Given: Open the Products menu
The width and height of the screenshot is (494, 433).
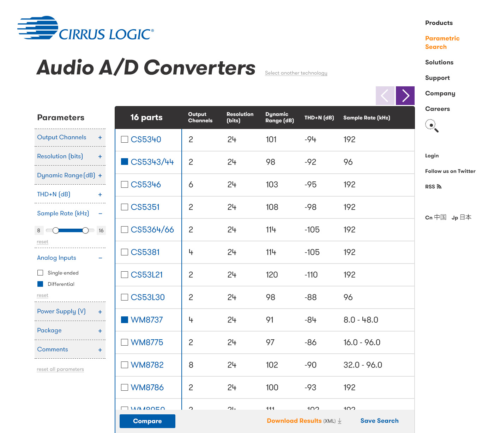Looking at the screenshot, I should pyautogui.click(x=439, y=23).
